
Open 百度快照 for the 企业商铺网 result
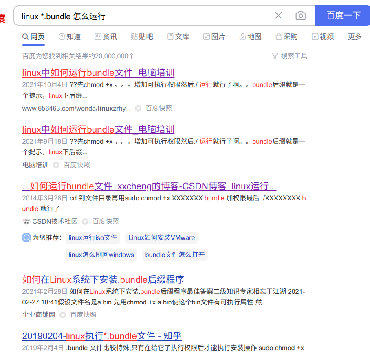click(84, 315)
